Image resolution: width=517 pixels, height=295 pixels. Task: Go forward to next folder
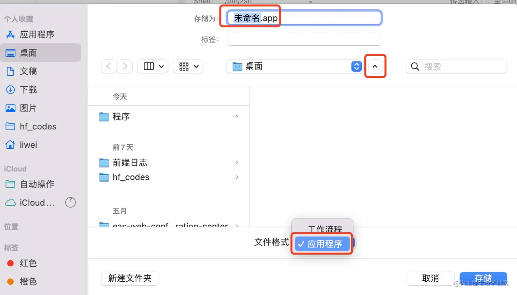(125, 66)
